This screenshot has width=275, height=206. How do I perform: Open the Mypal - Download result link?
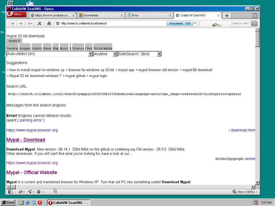click(x=26, y=140)
